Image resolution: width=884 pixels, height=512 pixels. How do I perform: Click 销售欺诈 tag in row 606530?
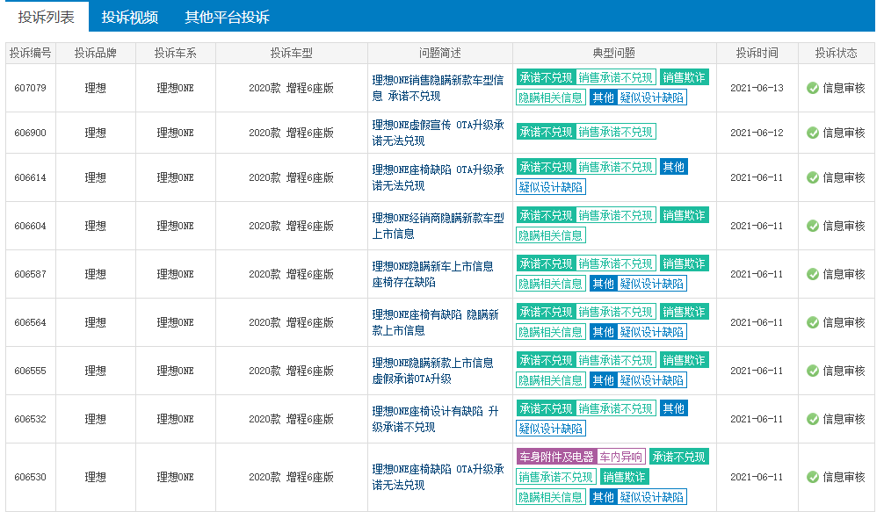point(624,477)
